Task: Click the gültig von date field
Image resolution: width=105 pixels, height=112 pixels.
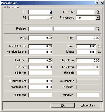Action: tap(40, 73)
